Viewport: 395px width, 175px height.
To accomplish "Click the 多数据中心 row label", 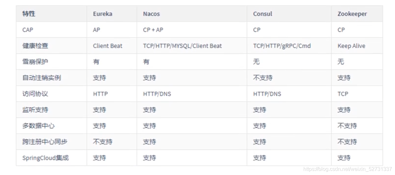I will (38, 126).
